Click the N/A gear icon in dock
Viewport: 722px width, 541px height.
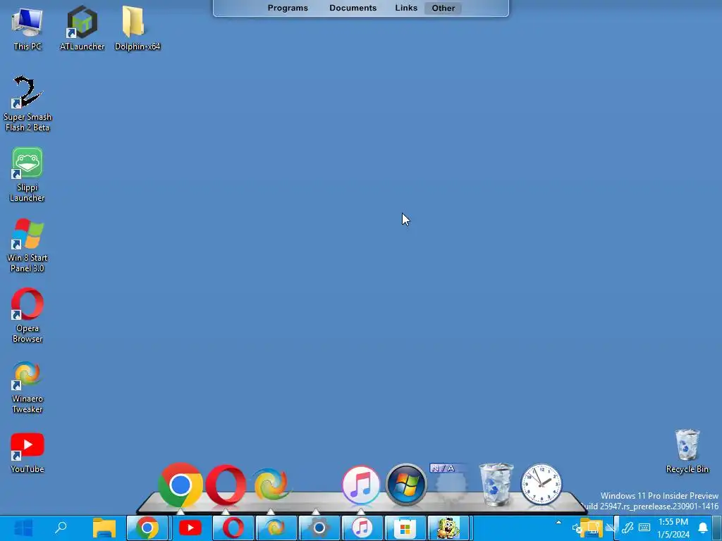point(451,484)
